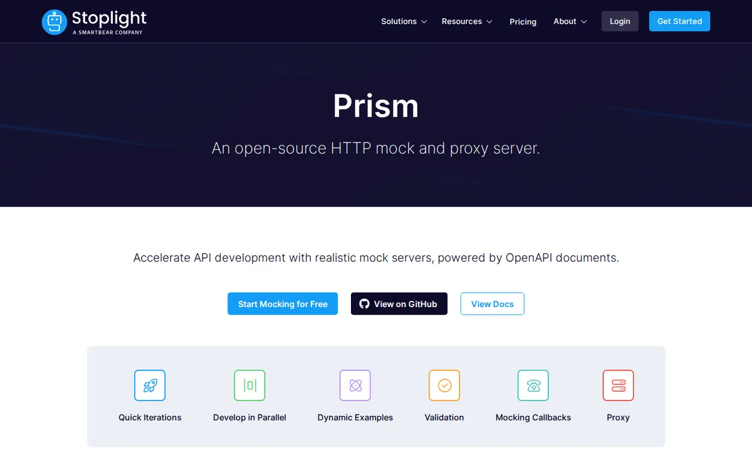752x470 pixels.
Task: Select the Develop in Parallel label
Action: pyautogui.click(x=249, y=417)
